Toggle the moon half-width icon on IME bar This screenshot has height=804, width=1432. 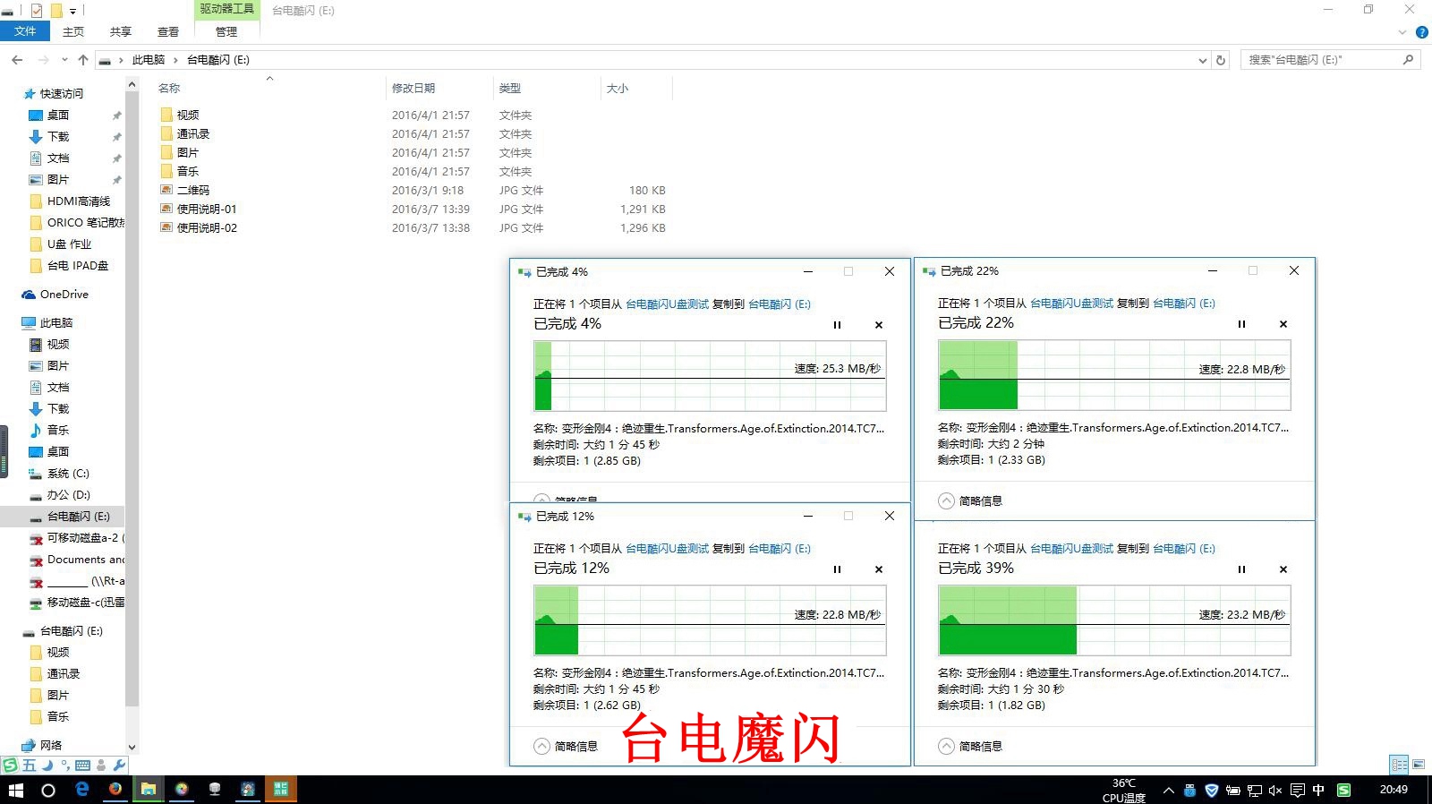(48, 766)
